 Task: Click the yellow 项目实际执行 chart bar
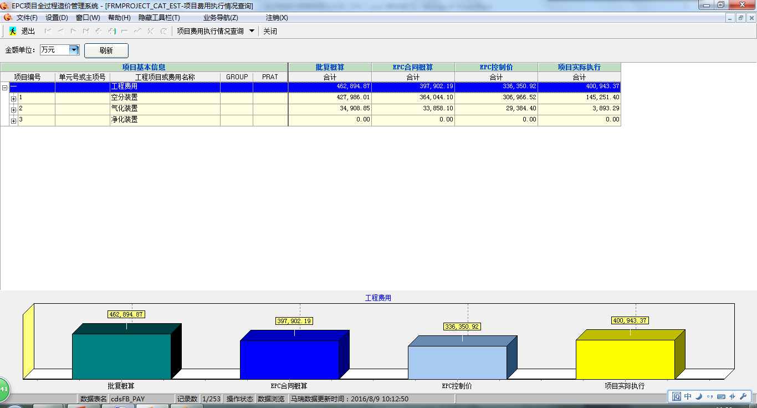pyautogui.click(x=625, y=359)
